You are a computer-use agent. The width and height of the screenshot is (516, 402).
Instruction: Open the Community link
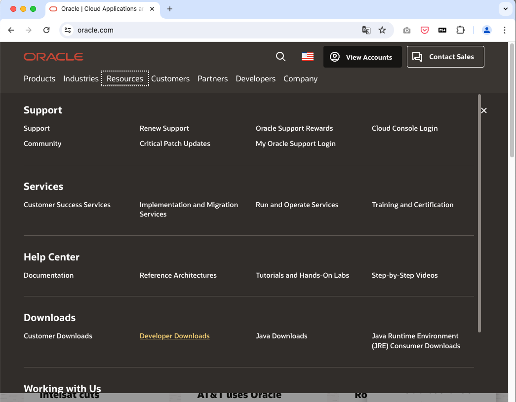click(x=42, y=144)
